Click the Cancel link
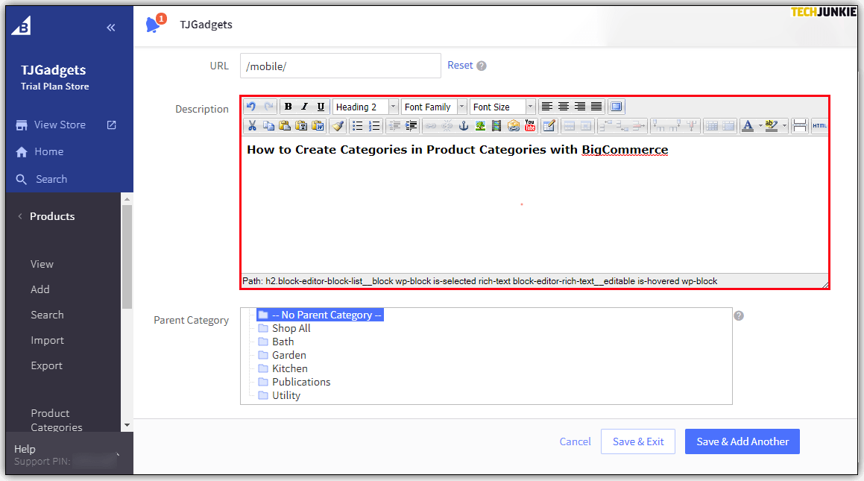 [575, 441]
